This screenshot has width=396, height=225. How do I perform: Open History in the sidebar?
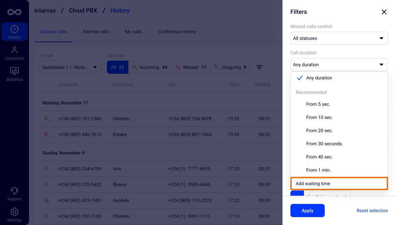tap(14, 32)
